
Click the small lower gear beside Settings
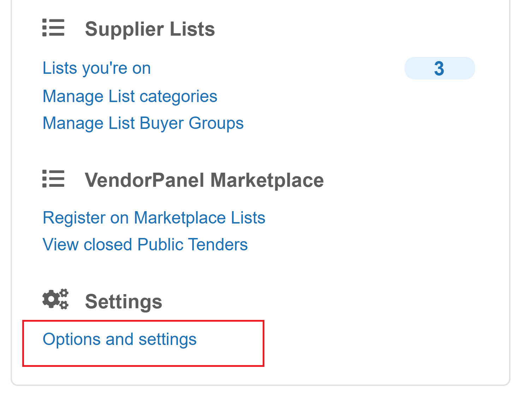pos(64,305)
